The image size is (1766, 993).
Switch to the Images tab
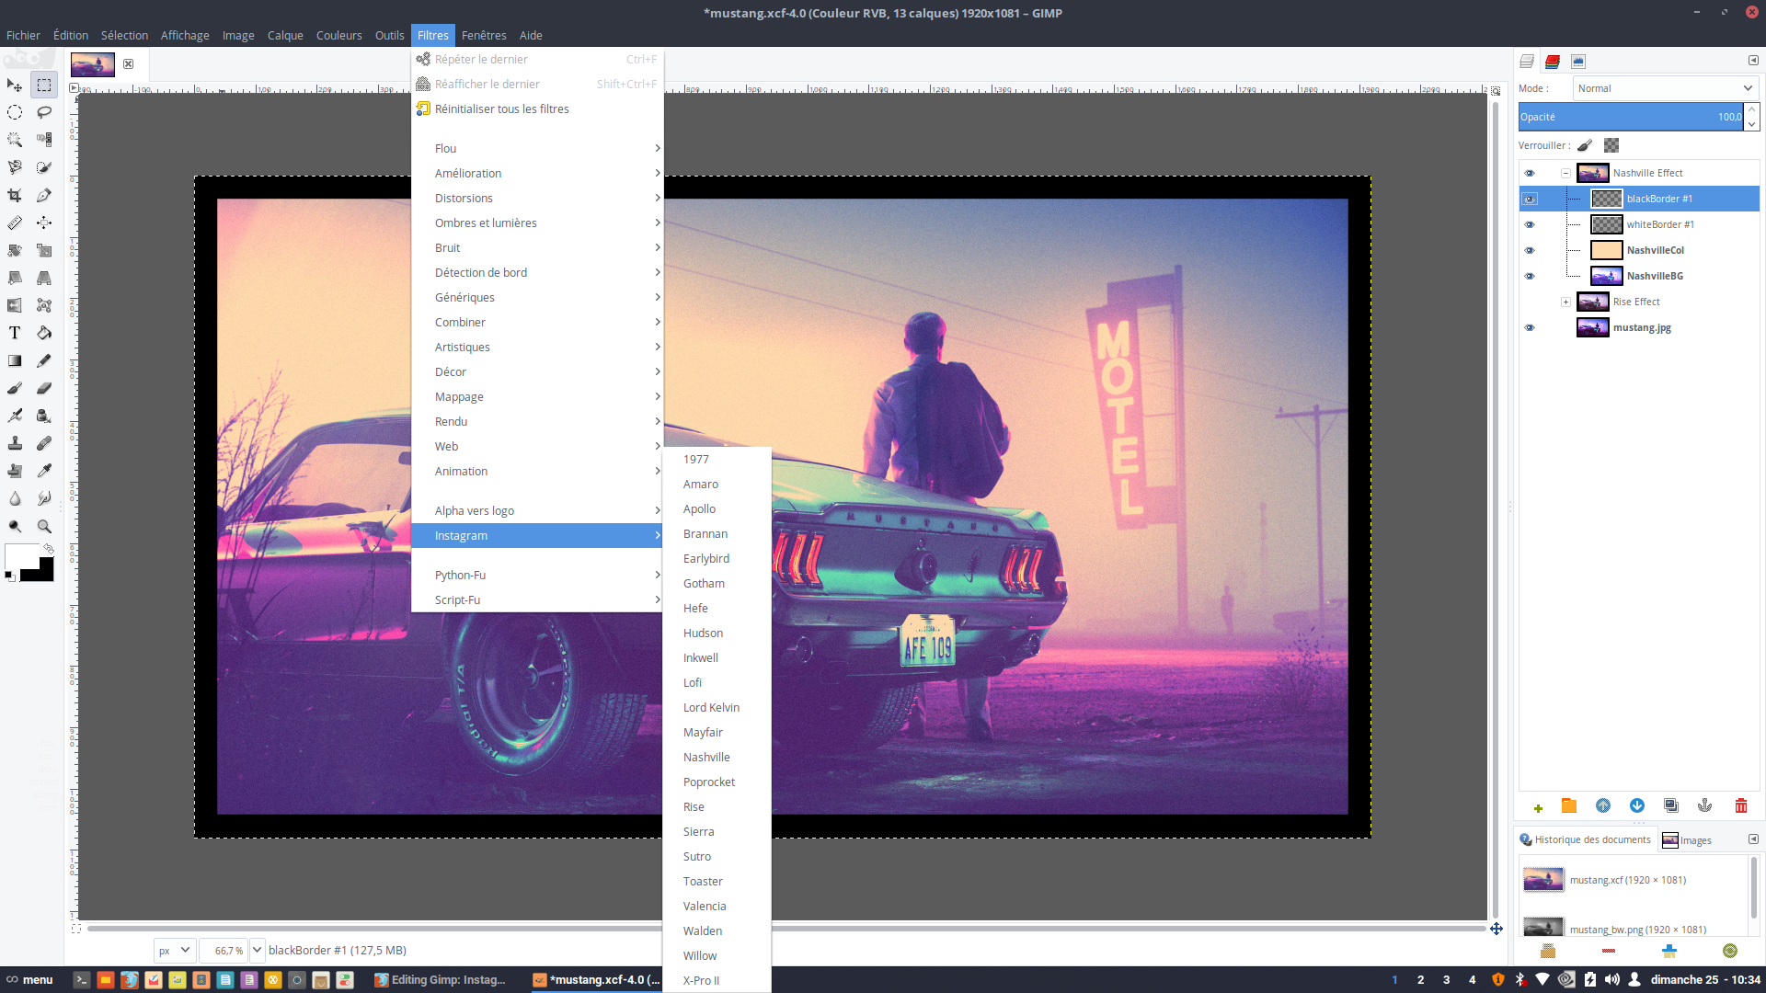coord(1695,839)
